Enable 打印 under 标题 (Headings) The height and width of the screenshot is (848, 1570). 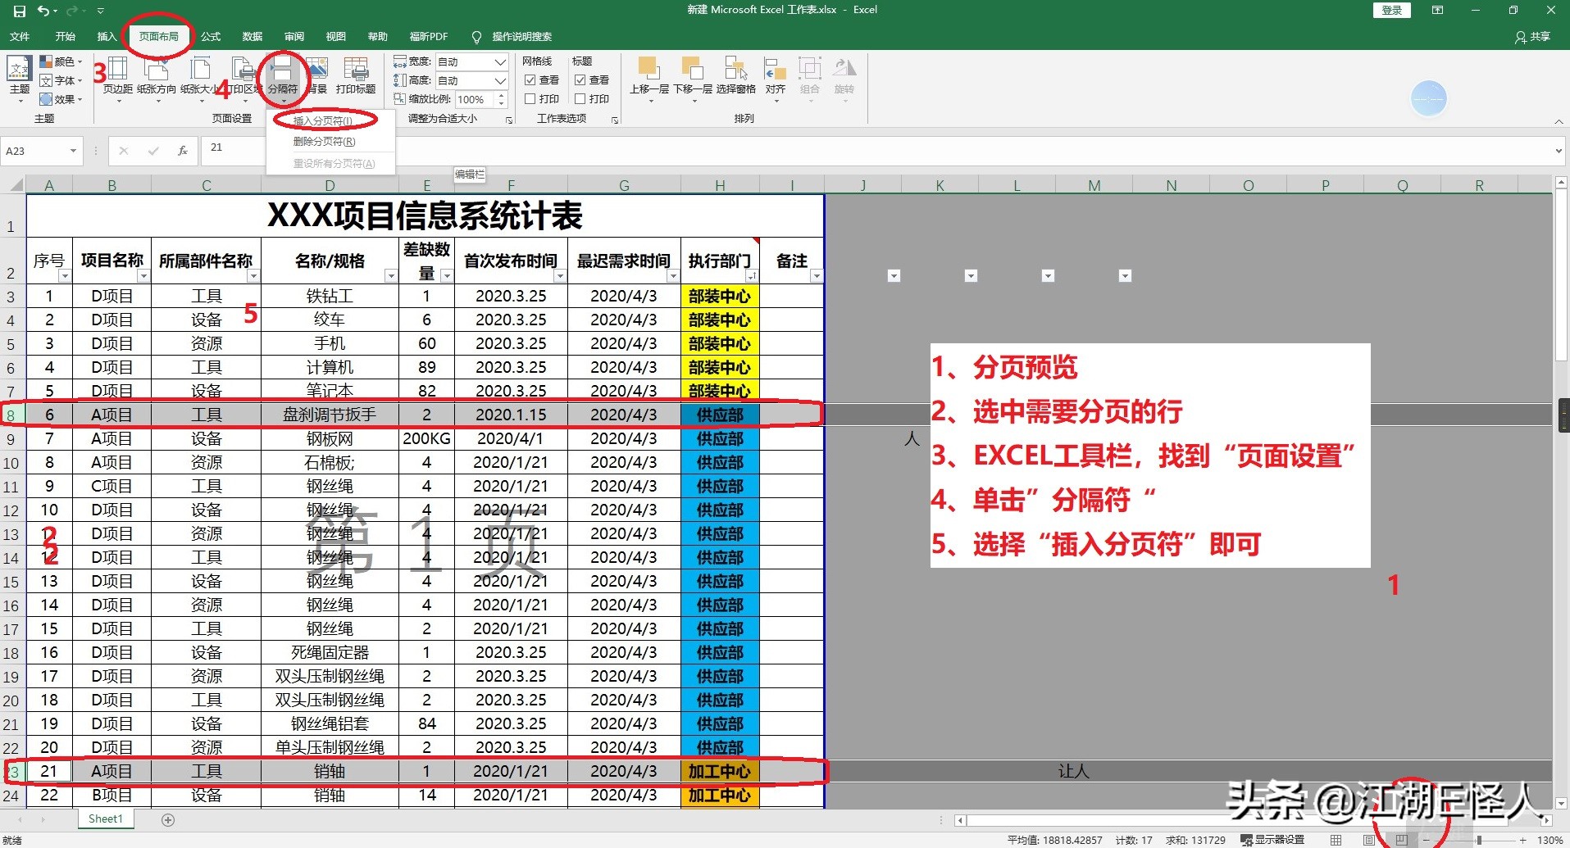580,98
